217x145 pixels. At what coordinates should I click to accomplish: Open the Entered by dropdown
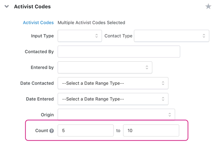(x=105, y=67)
